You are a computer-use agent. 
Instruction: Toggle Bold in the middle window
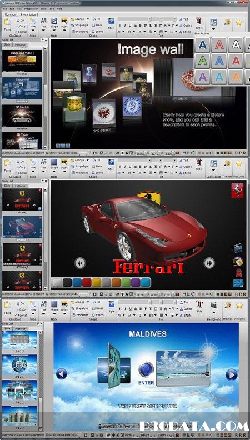pyautogui.click(x=120, y=167)
